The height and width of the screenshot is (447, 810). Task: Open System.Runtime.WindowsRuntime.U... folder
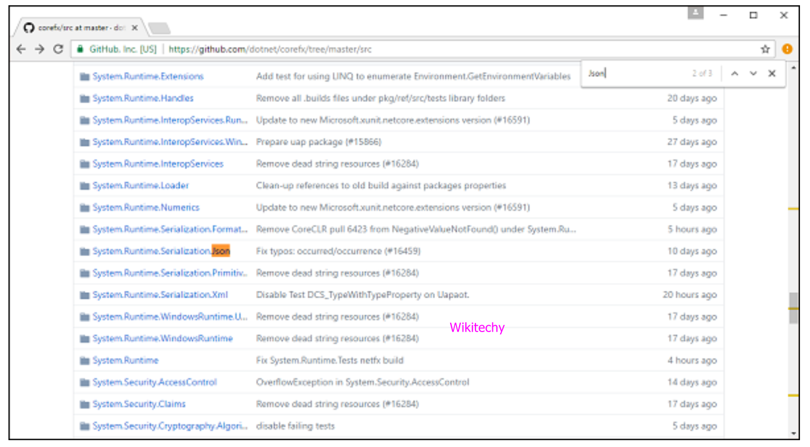click(x=170, y=317)
